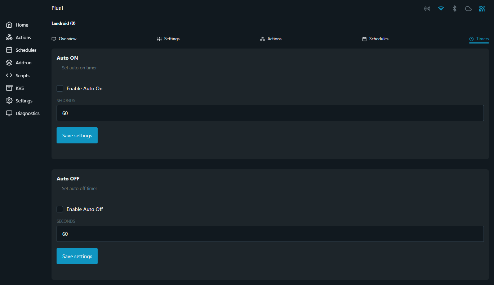This screenshot has width=494, height=285.
Task: Enable the Auto On checkbox
Action: click(60, 88)
